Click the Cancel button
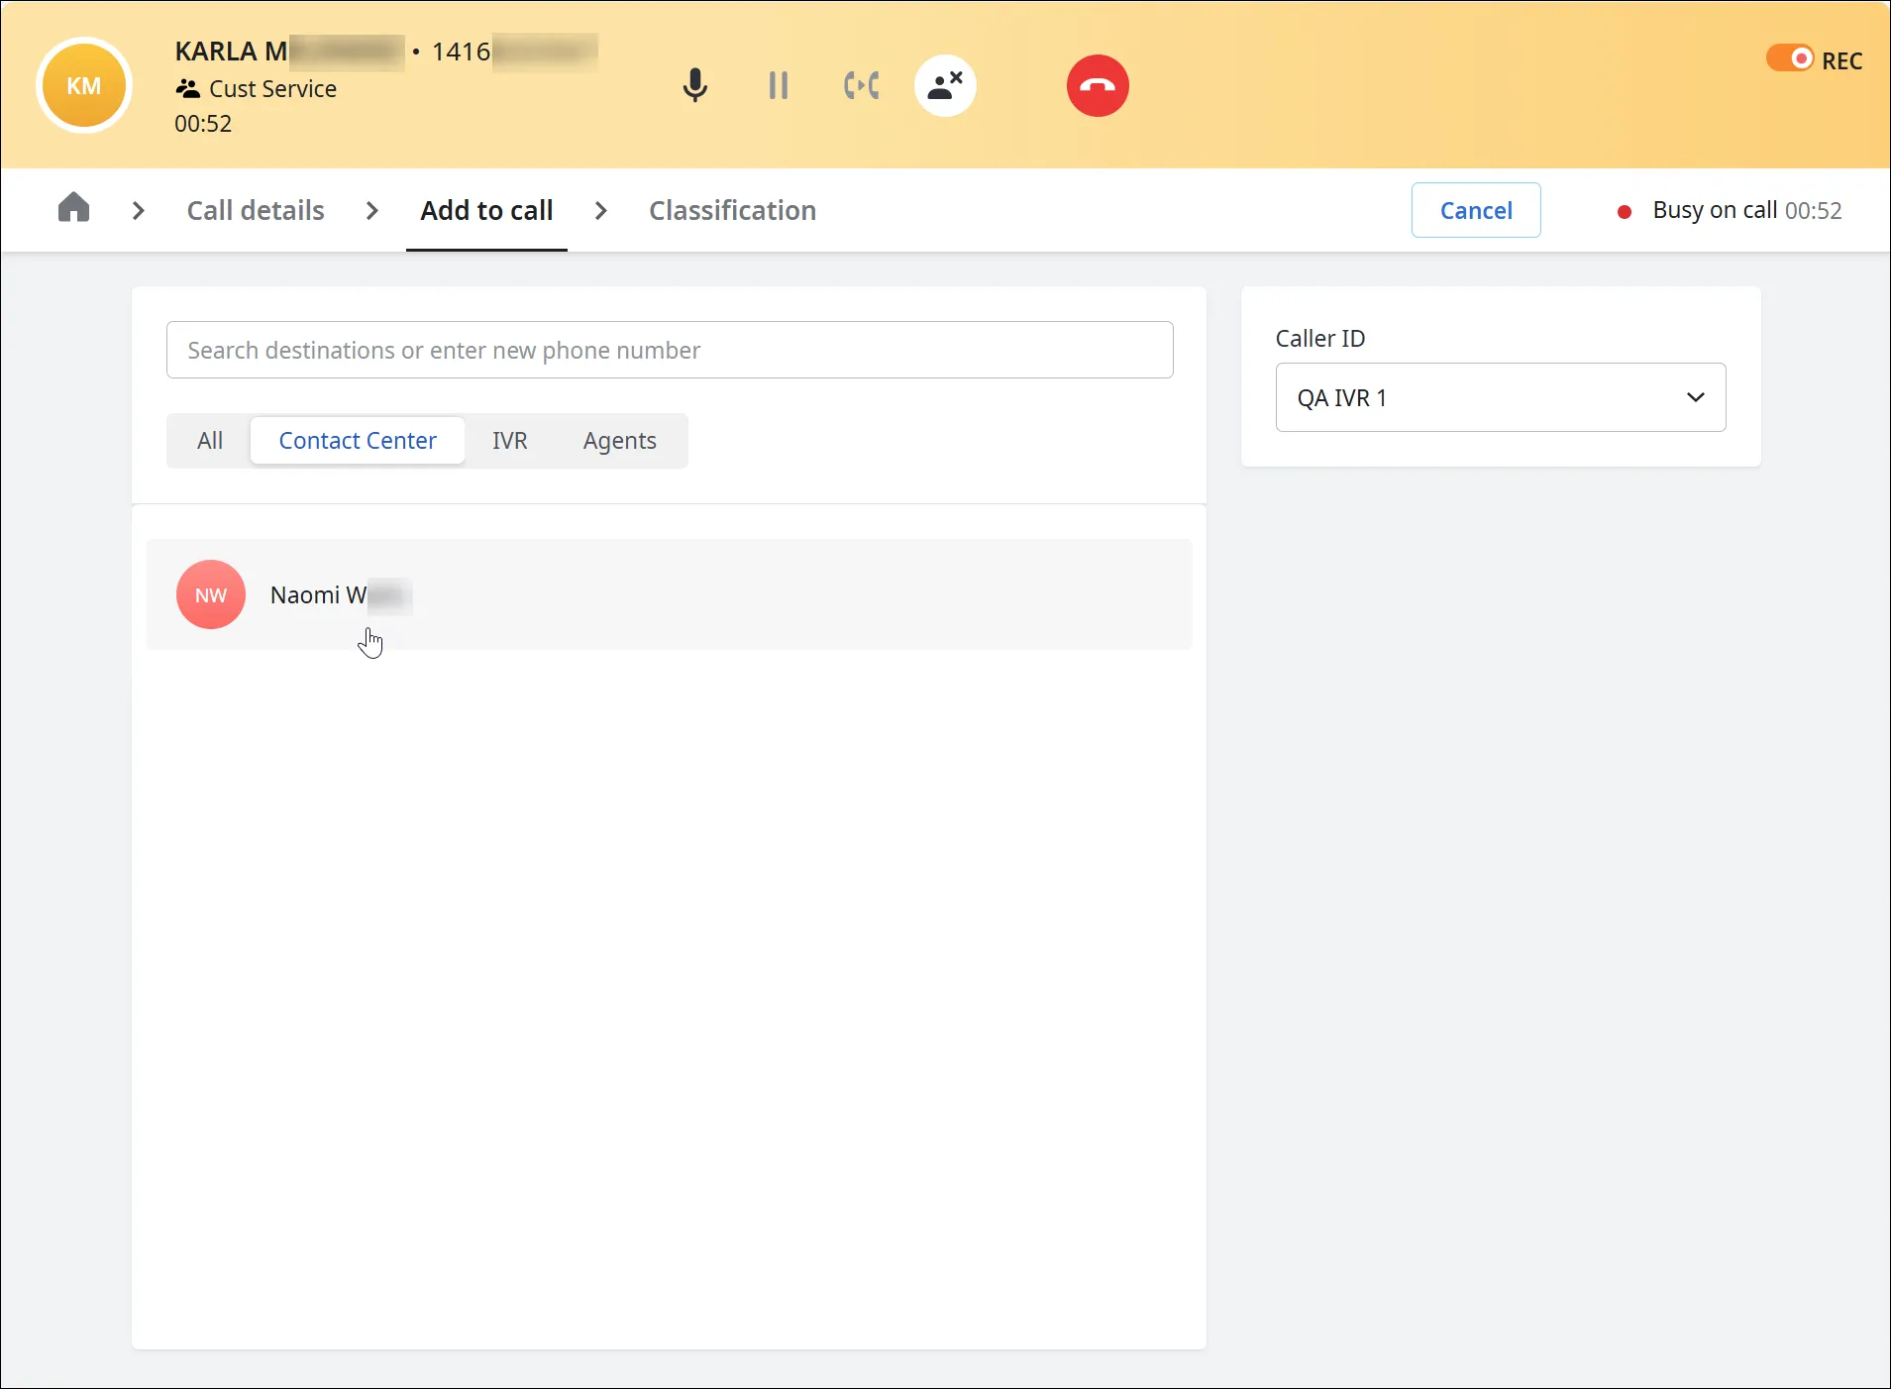This screenshot has height=1389, width=1891. [1476, 210]
